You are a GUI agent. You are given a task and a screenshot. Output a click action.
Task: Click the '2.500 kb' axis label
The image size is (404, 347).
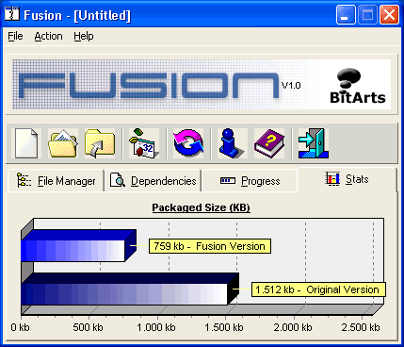click(361, 327)
